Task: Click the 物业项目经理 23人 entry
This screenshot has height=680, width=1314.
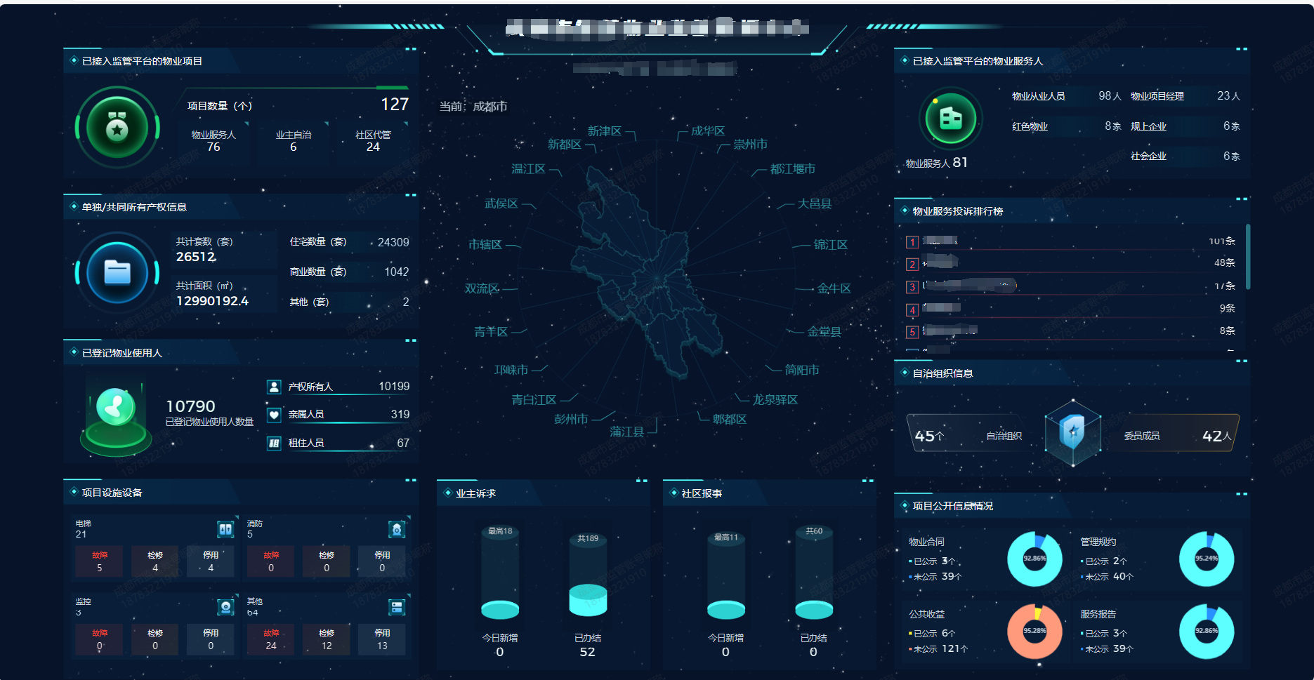Action: [x=1185, y=96]
